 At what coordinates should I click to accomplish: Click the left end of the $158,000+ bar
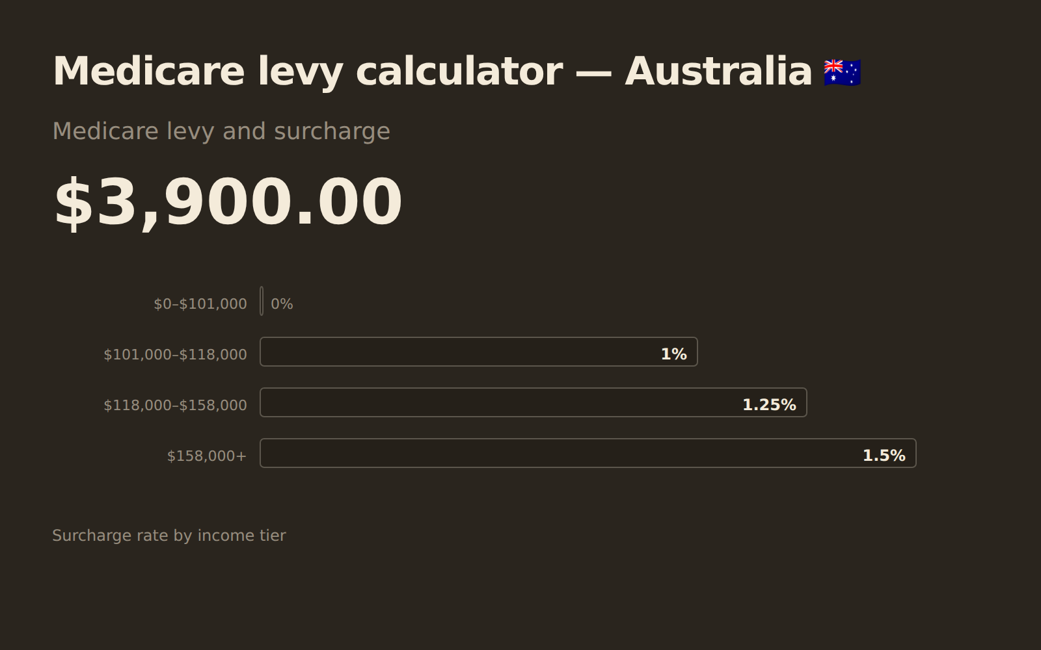coord(265,453)
